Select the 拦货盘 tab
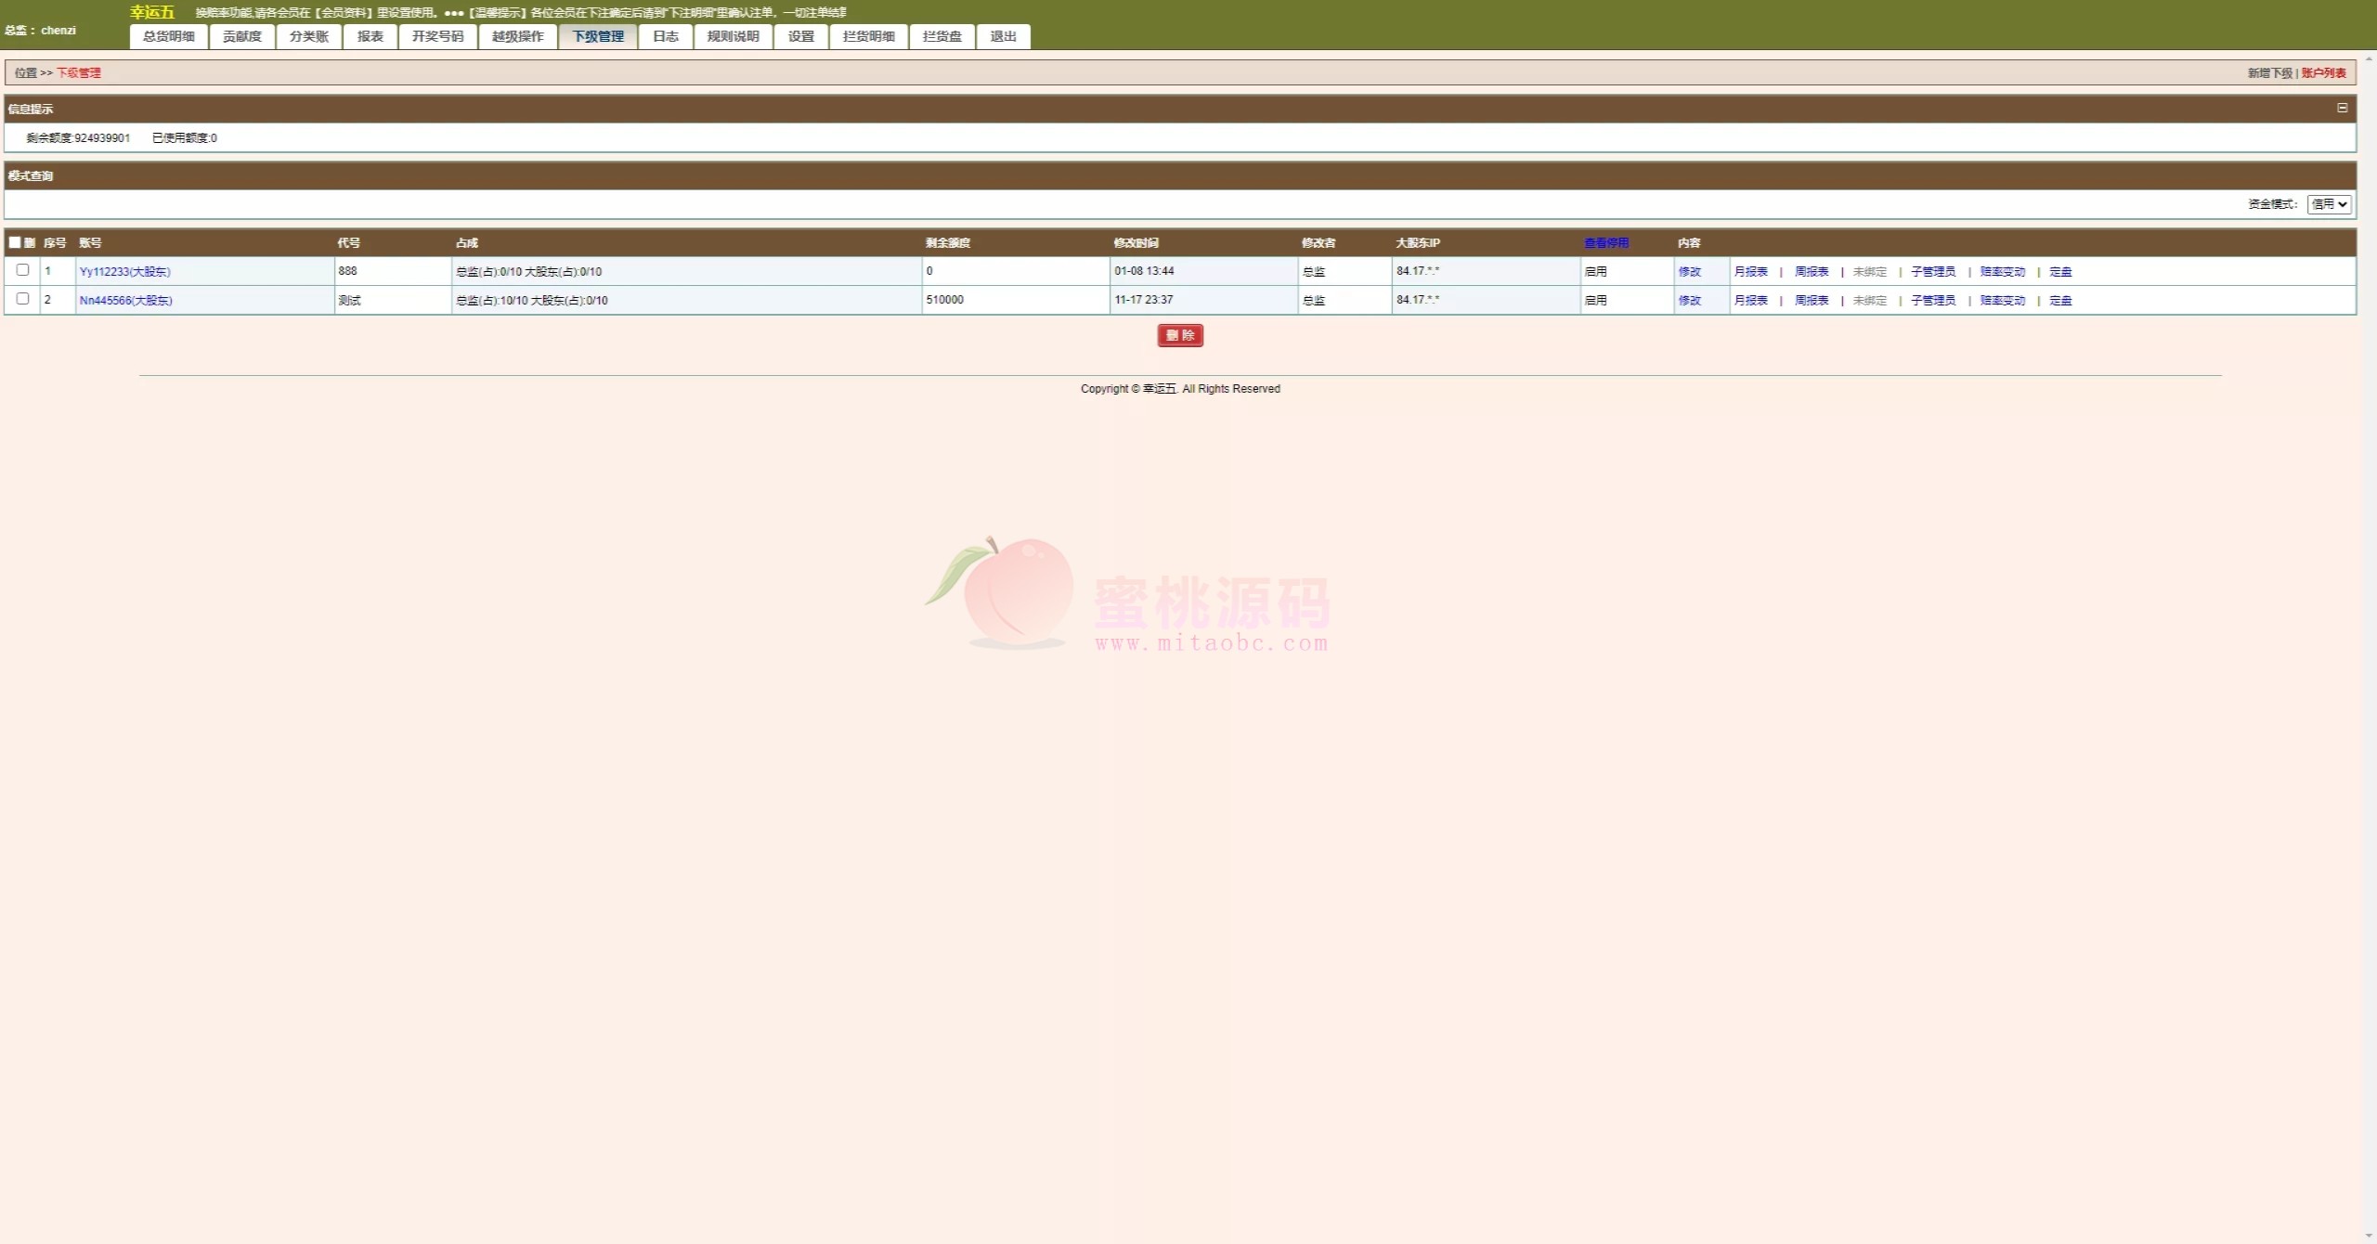Viewport: 2377px width, 1244px height. [x=942, y=36]
